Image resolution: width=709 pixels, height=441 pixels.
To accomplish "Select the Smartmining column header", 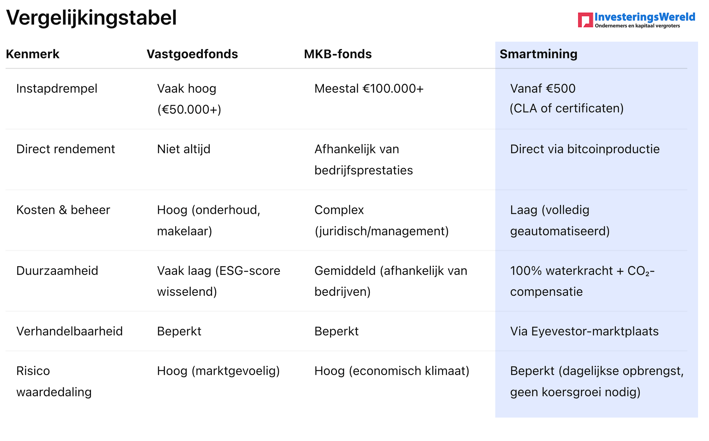I will [538, 54].
